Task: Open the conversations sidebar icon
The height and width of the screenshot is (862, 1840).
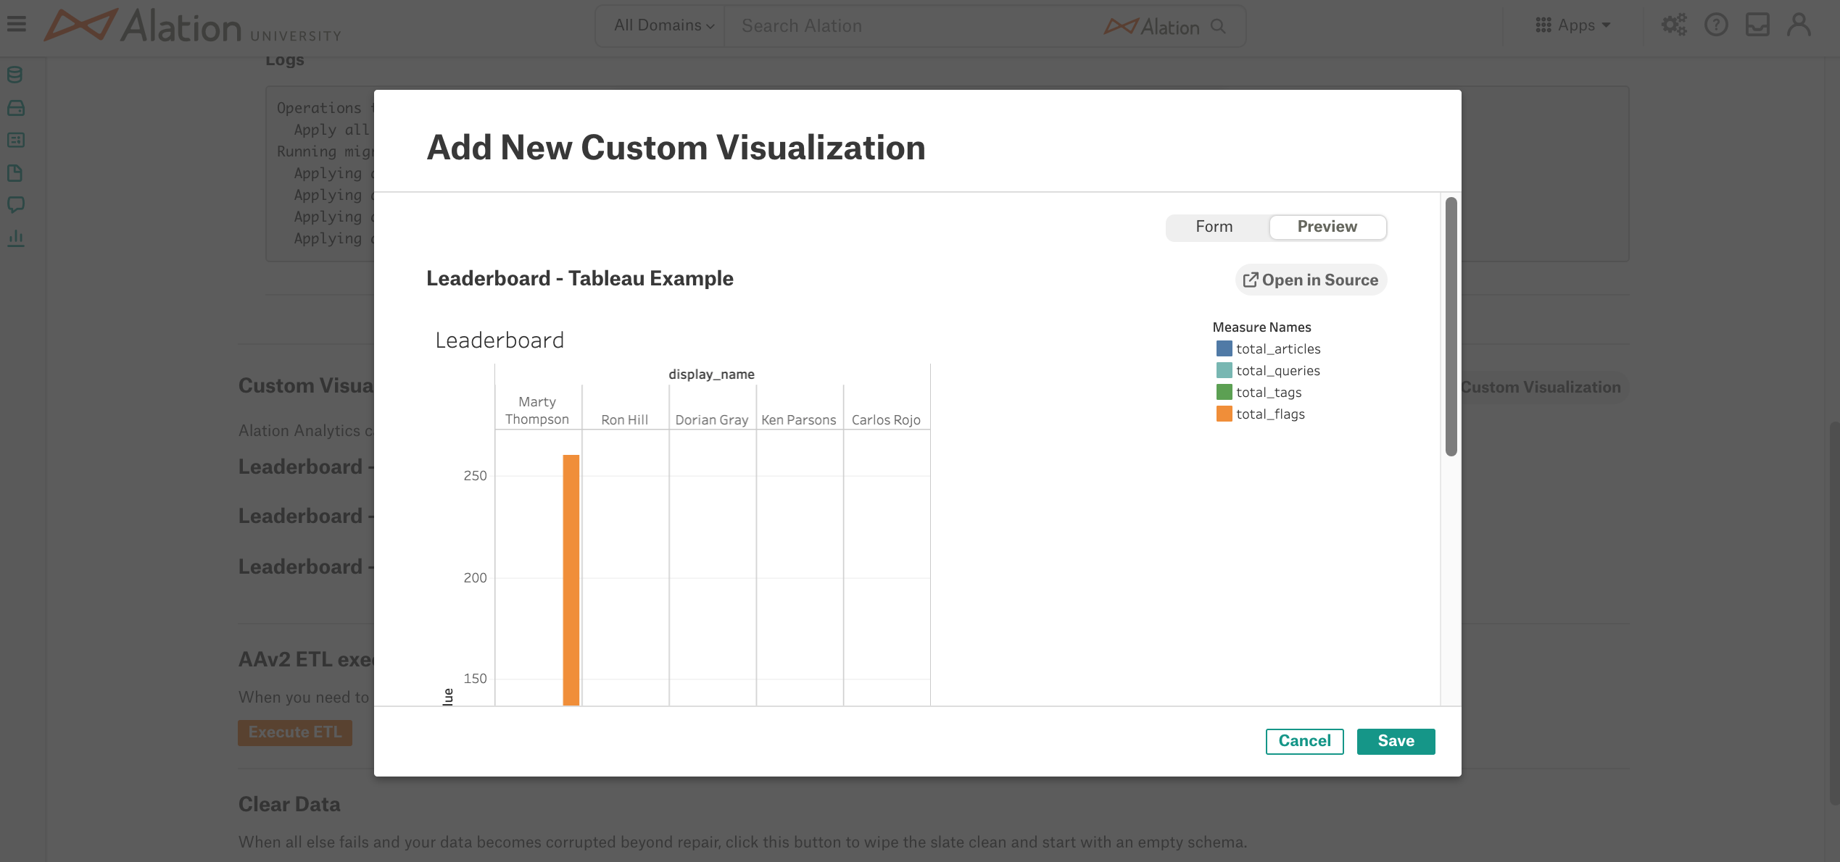Action: click(x=15, y=205)
